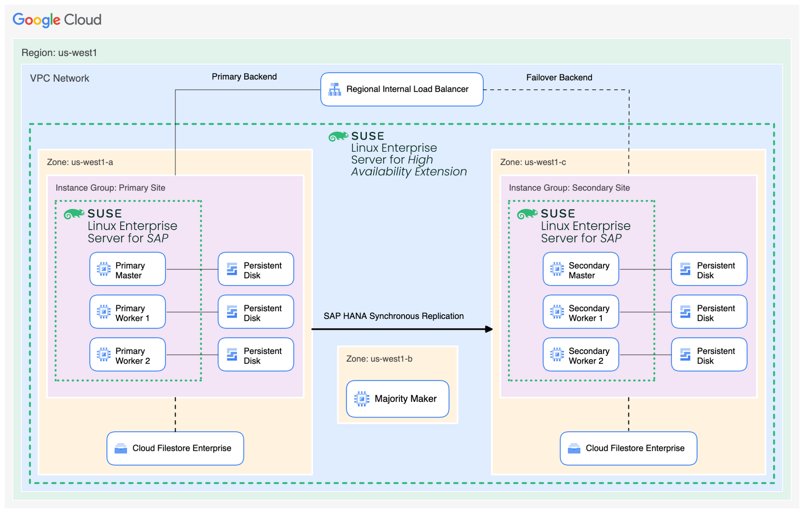804x513 pixels.
Task: Select the Primary Worker 2 node label
Action: coord(133,356)
